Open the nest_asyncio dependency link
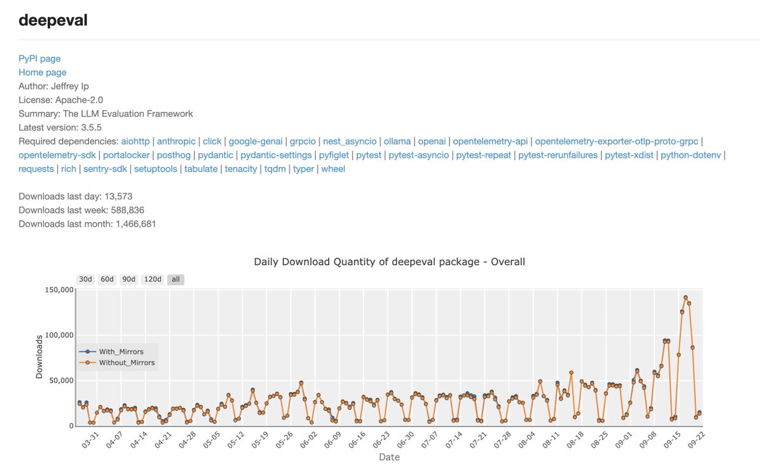Screen dimensions: 763x469 350,141
